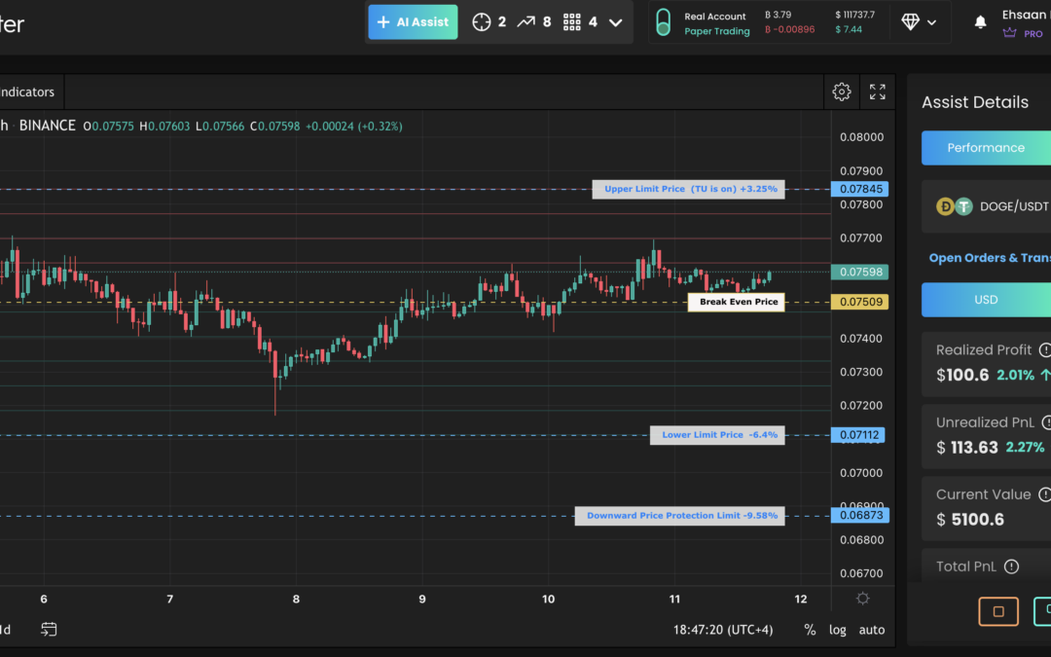The width and height of the screenshot is (1051, 657).
Task: Toggle log scale on the chart
Action: pos(837,630)
